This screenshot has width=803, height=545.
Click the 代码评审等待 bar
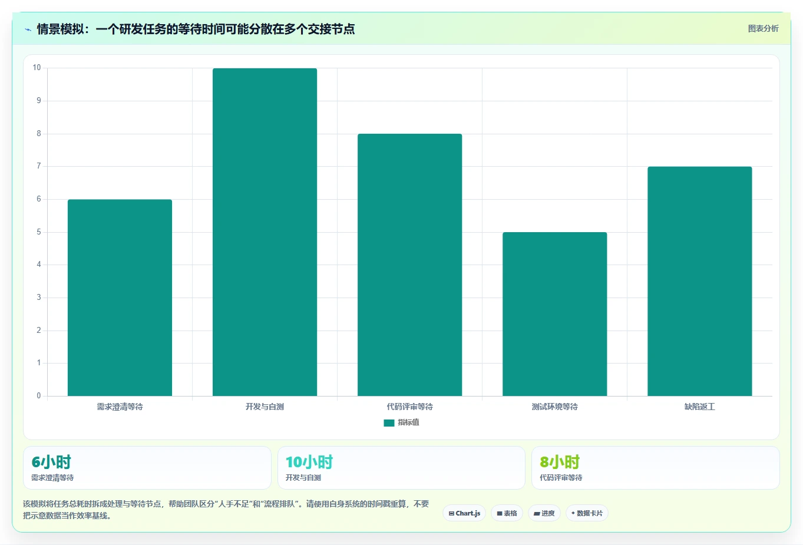409,265
